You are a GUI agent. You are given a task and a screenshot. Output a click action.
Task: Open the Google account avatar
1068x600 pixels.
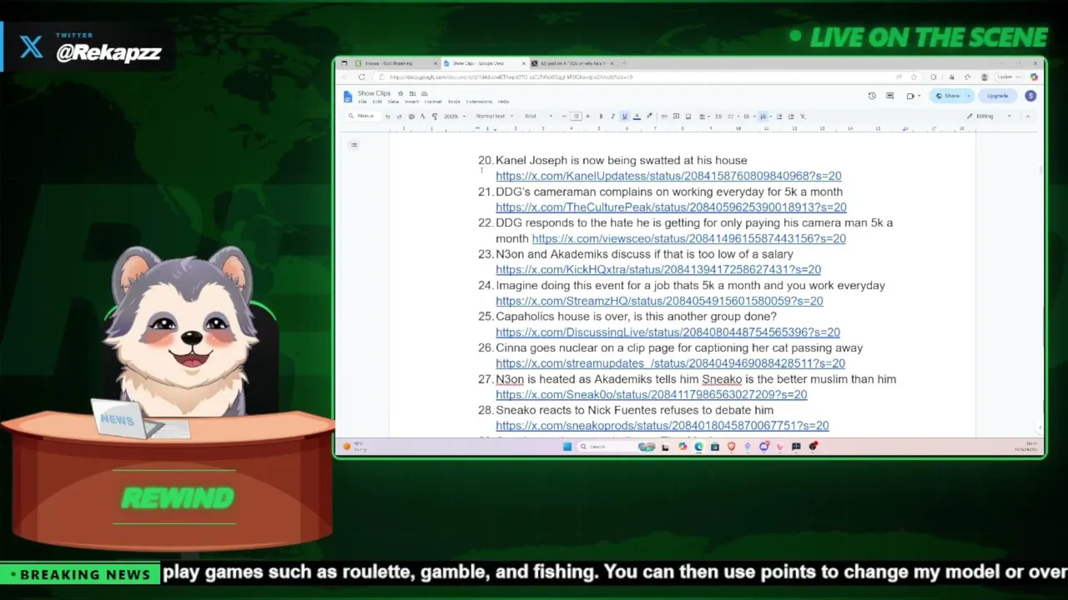coord(1030,96)
